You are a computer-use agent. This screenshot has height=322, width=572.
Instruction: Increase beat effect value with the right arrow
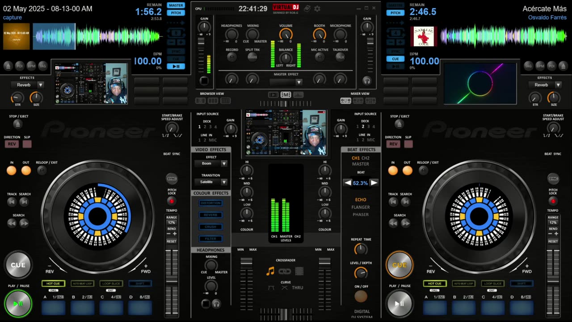coord(374,182)
